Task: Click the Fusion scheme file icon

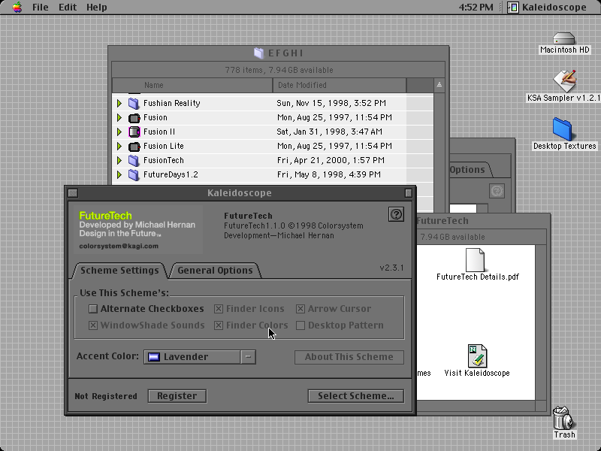Action: click(134, 118)
